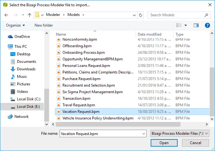
Task: Expand the File name dropdown arrow
Action: (x=144, y=134)
